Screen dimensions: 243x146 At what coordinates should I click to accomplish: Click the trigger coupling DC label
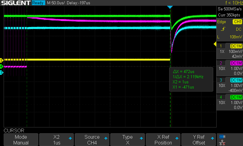[x=238, y=29]
